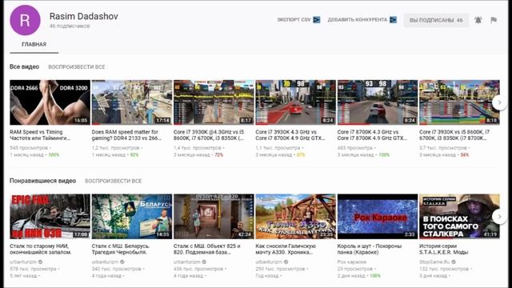Click title Does RAM speed matter for gaming

click(x=126, y=135)
